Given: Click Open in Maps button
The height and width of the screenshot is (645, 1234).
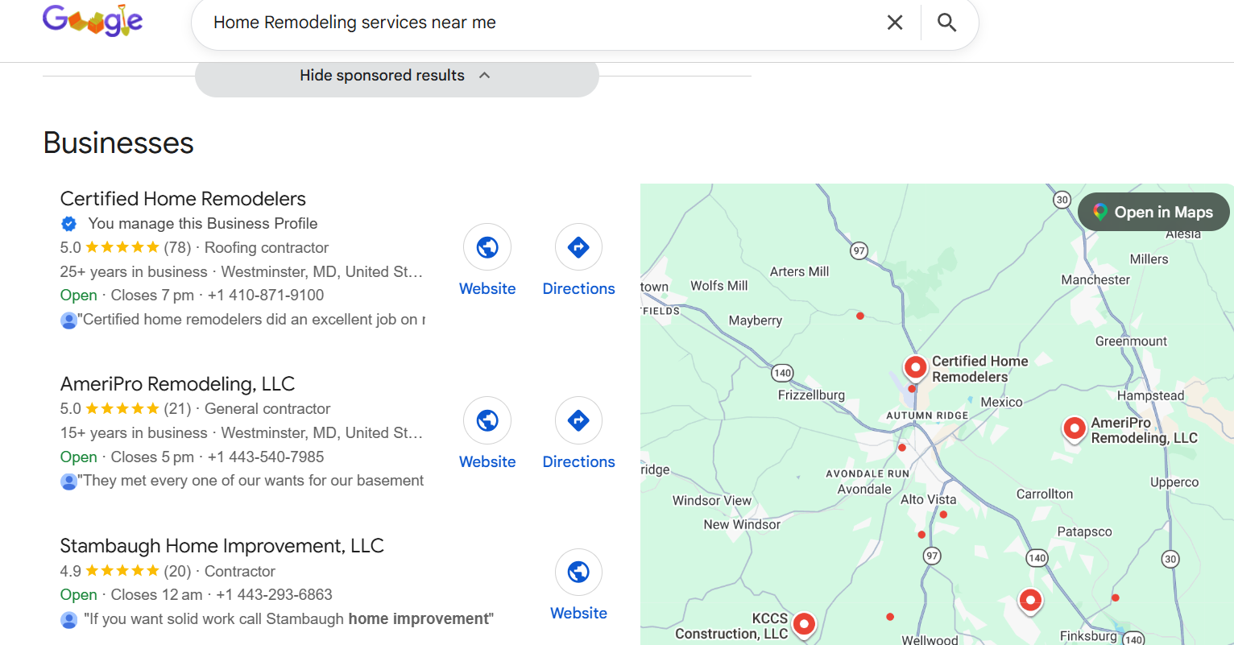Looking at the screenshot, I should [x=1153, y=212].
